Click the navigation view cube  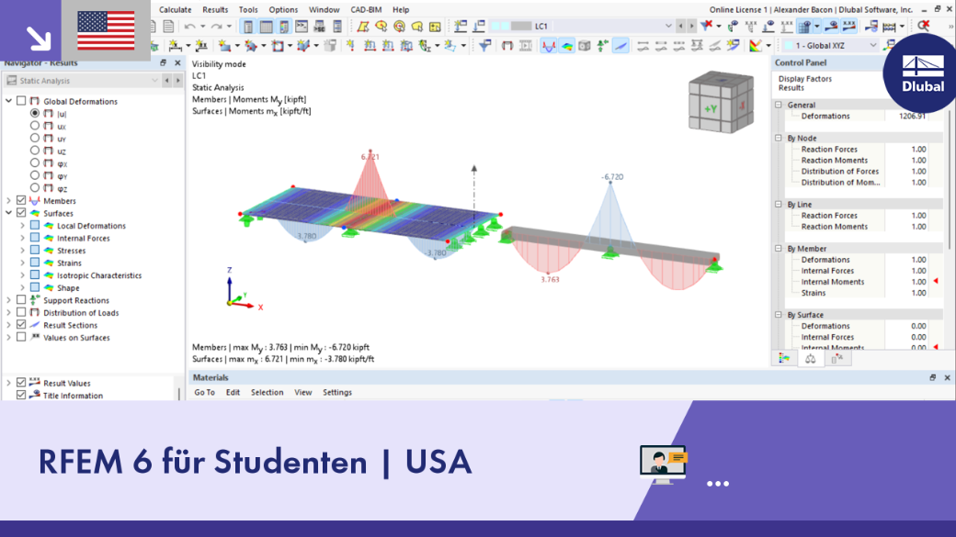pyautogui.click(x=721, y=102)
